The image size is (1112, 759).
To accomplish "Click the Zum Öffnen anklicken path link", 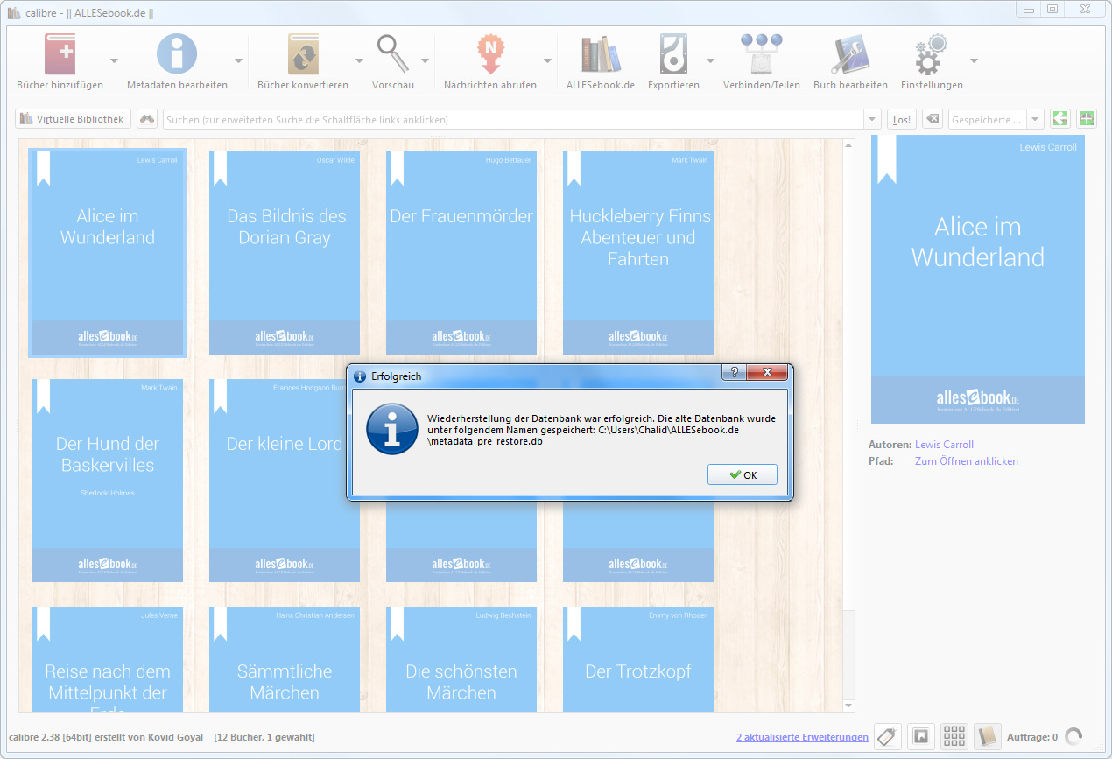I will coord(967,461).
